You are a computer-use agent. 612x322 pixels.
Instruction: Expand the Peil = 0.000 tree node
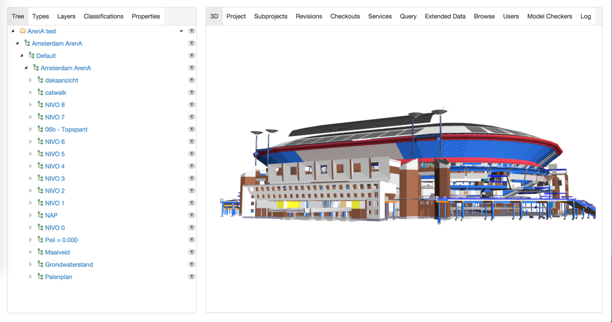[x=31, y=239]
